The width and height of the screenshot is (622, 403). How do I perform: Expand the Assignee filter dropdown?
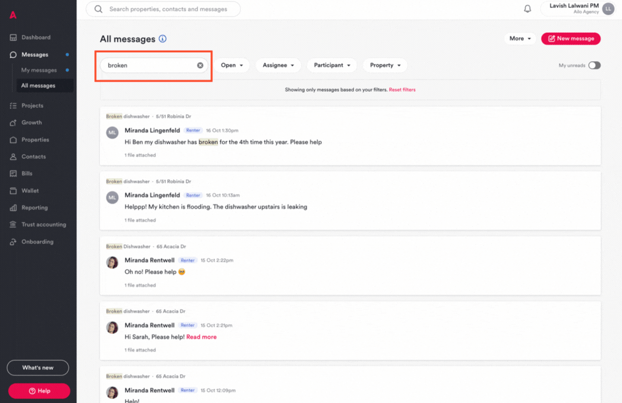pyautogui.click(x=279, y=65)
